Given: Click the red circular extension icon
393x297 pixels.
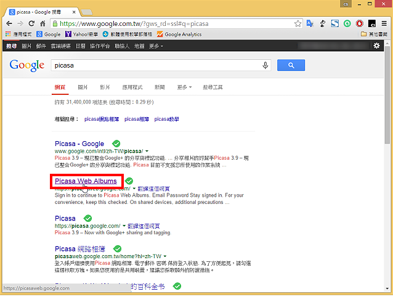Looking at the screenshot, I should tap(359, 23).
